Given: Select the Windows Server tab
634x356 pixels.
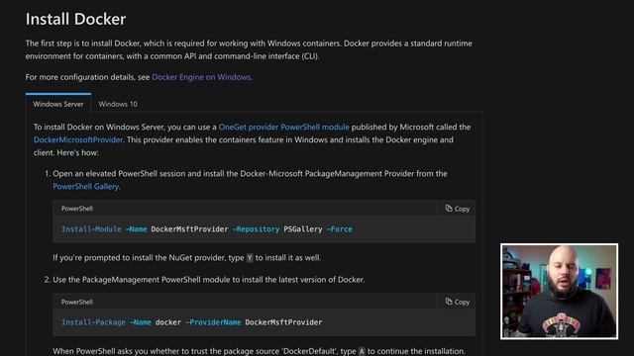Looking at the screenshot, I should pyautogui.click(x=58, y=104).
